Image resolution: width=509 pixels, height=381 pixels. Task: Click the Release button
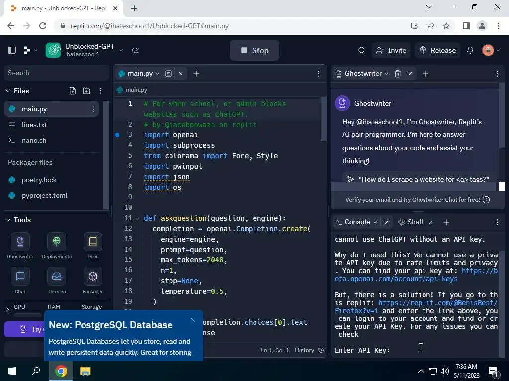(437, 50)
